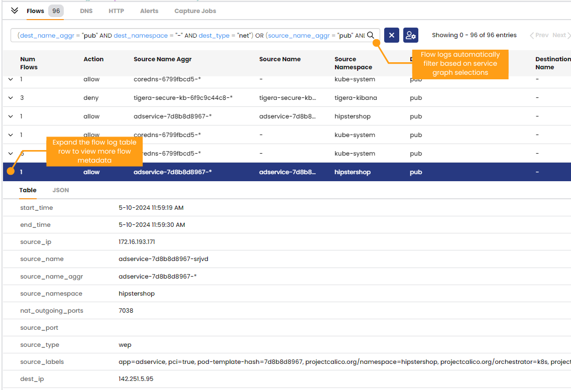Select the Table tab in flow details
571x390 pixels.
click(x=28, y=190)
